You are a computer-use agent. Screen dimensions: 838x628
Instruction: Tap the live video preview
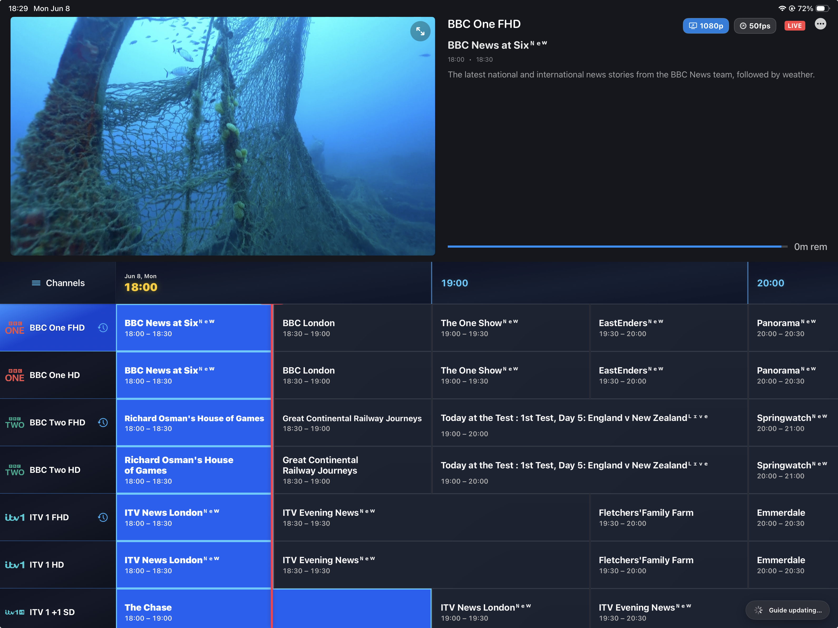click(223, 136)
